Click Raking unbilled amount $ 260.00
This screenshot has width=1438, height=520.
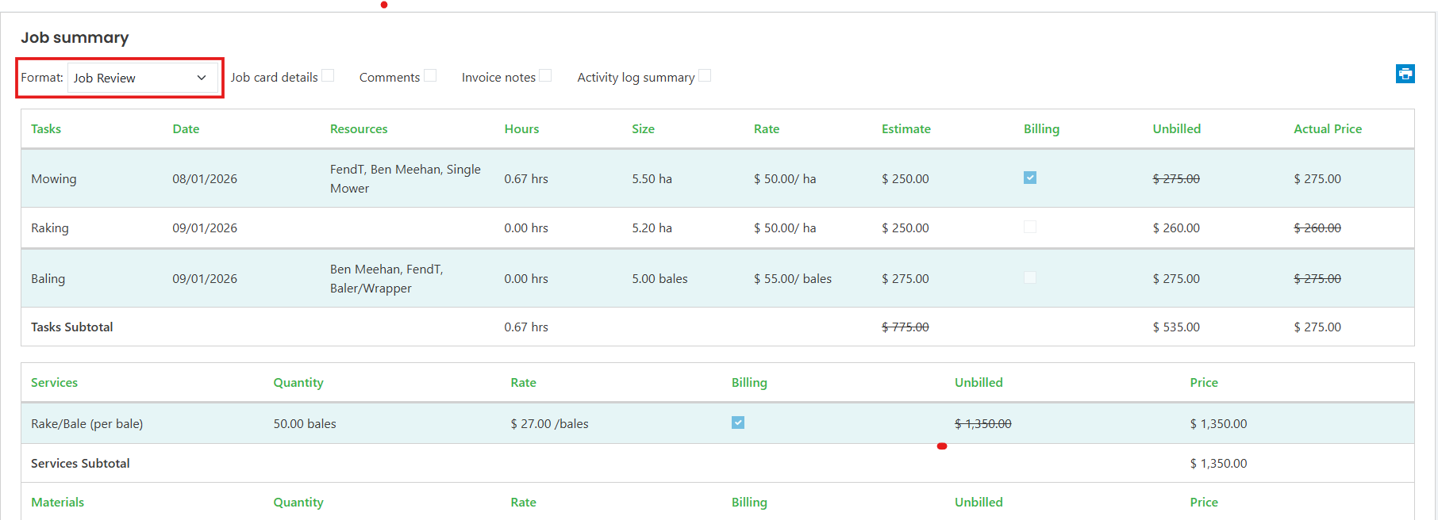[x=1176, y=227]
